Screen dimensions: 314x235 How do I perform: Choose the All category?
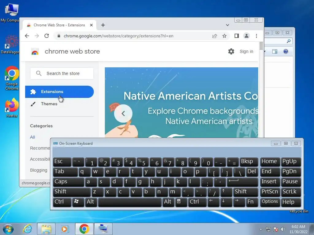[33, 137]
